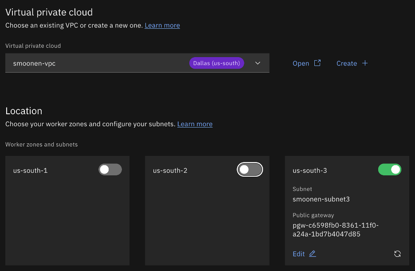The image size is (415, 271).
Task: Click the public gateway ID pgw-c6598fb0
Action: pos(335,229)
